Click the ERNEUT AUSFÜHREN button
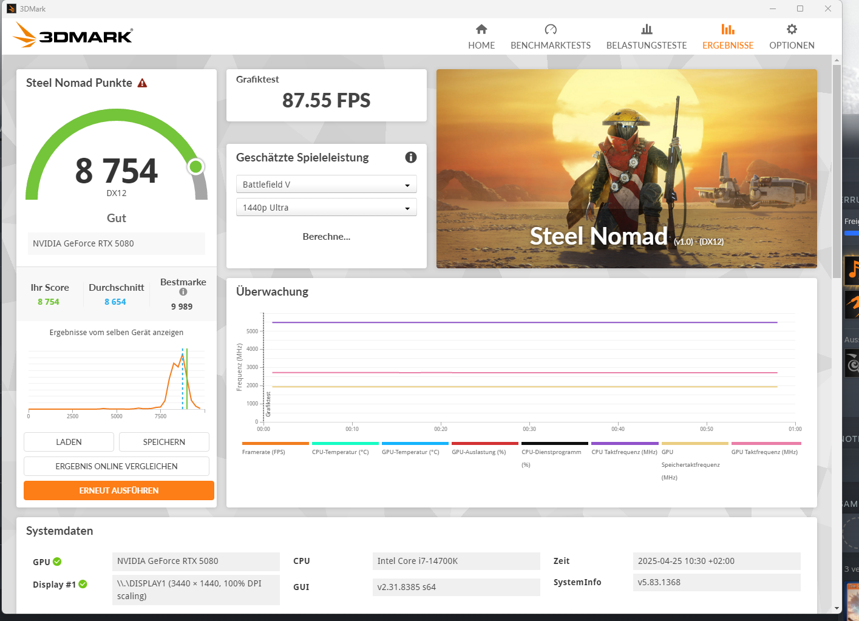 pos(119,490)
